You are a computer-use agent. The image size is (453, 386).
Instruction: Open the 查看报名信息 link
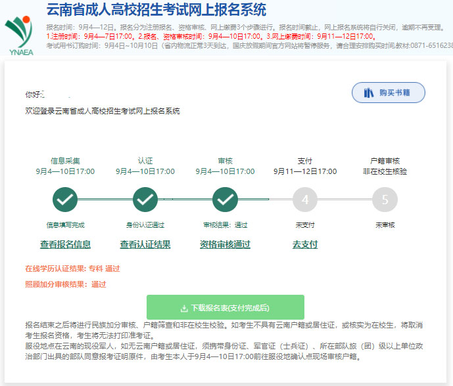point(65,245)
